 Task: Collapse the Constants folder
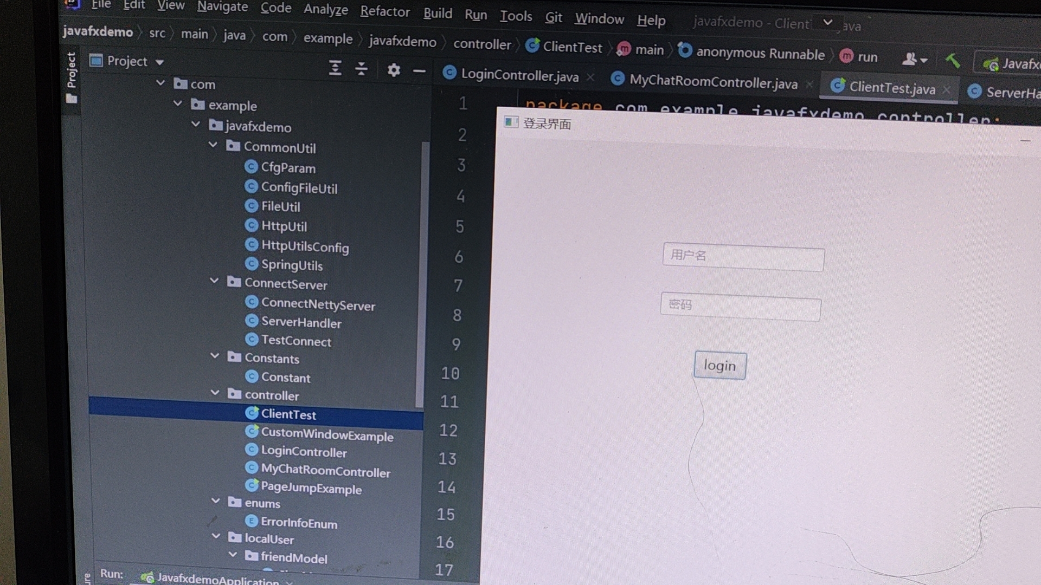point(215,356)
